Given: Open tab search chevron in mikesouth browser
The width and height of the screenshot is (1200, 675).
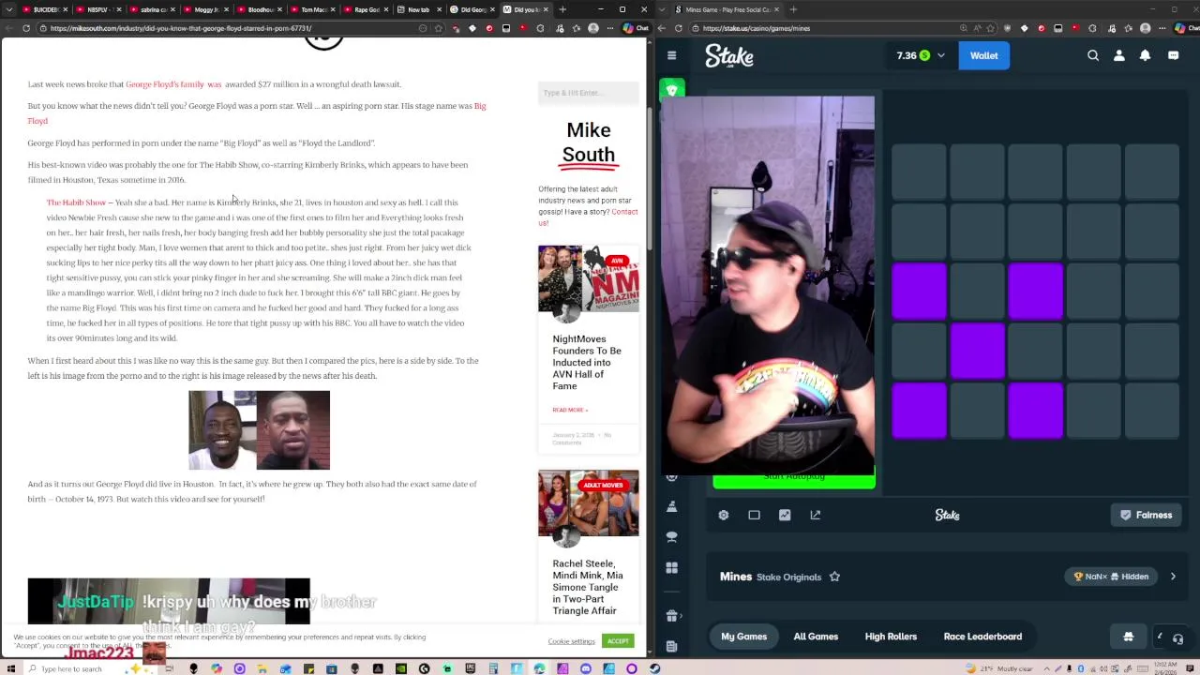Looking at the screenshot, I should pos(8,9).
